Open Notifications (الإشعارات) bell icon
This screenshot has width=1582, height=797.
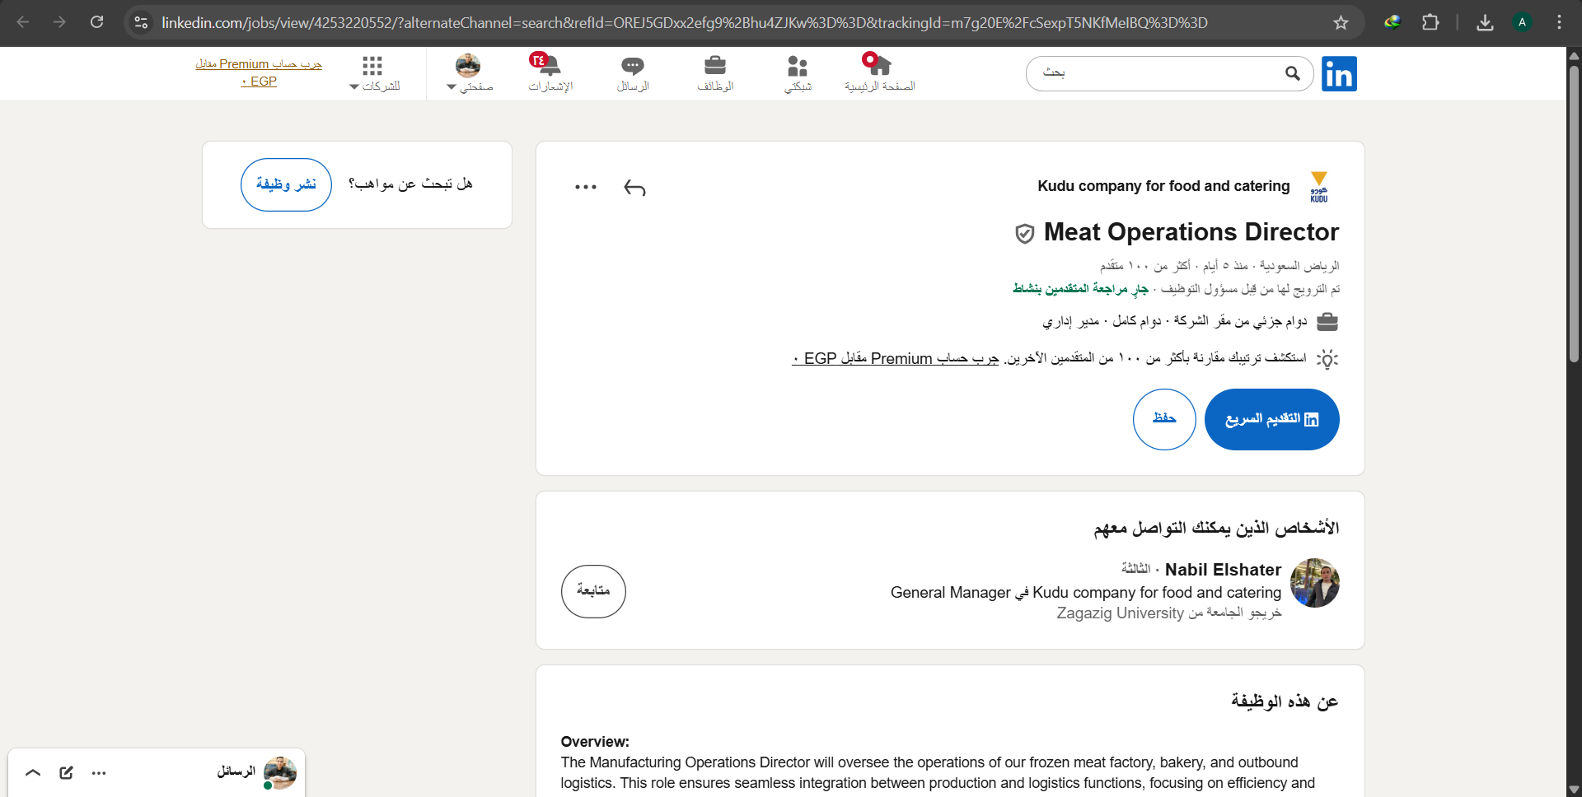click(x=550, y=73)
